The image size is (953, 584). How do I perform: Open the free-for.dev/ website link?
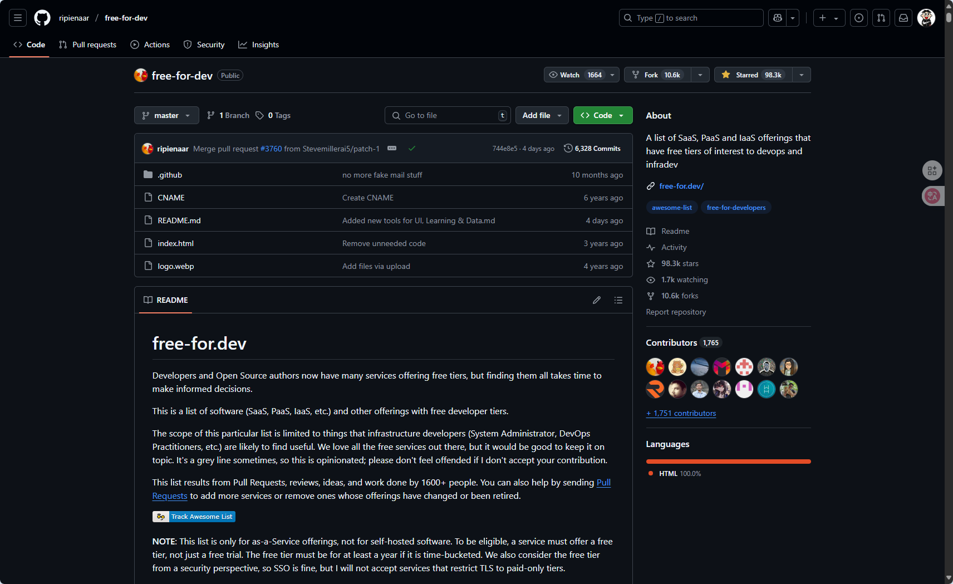click(x=681, y=186)
